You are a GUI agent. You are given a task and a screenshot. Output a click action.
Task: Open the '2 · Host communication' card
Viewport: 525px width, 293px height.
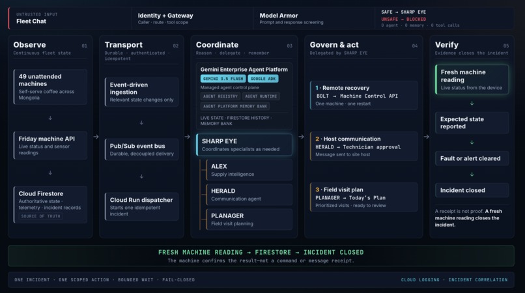tap(363, 146)
